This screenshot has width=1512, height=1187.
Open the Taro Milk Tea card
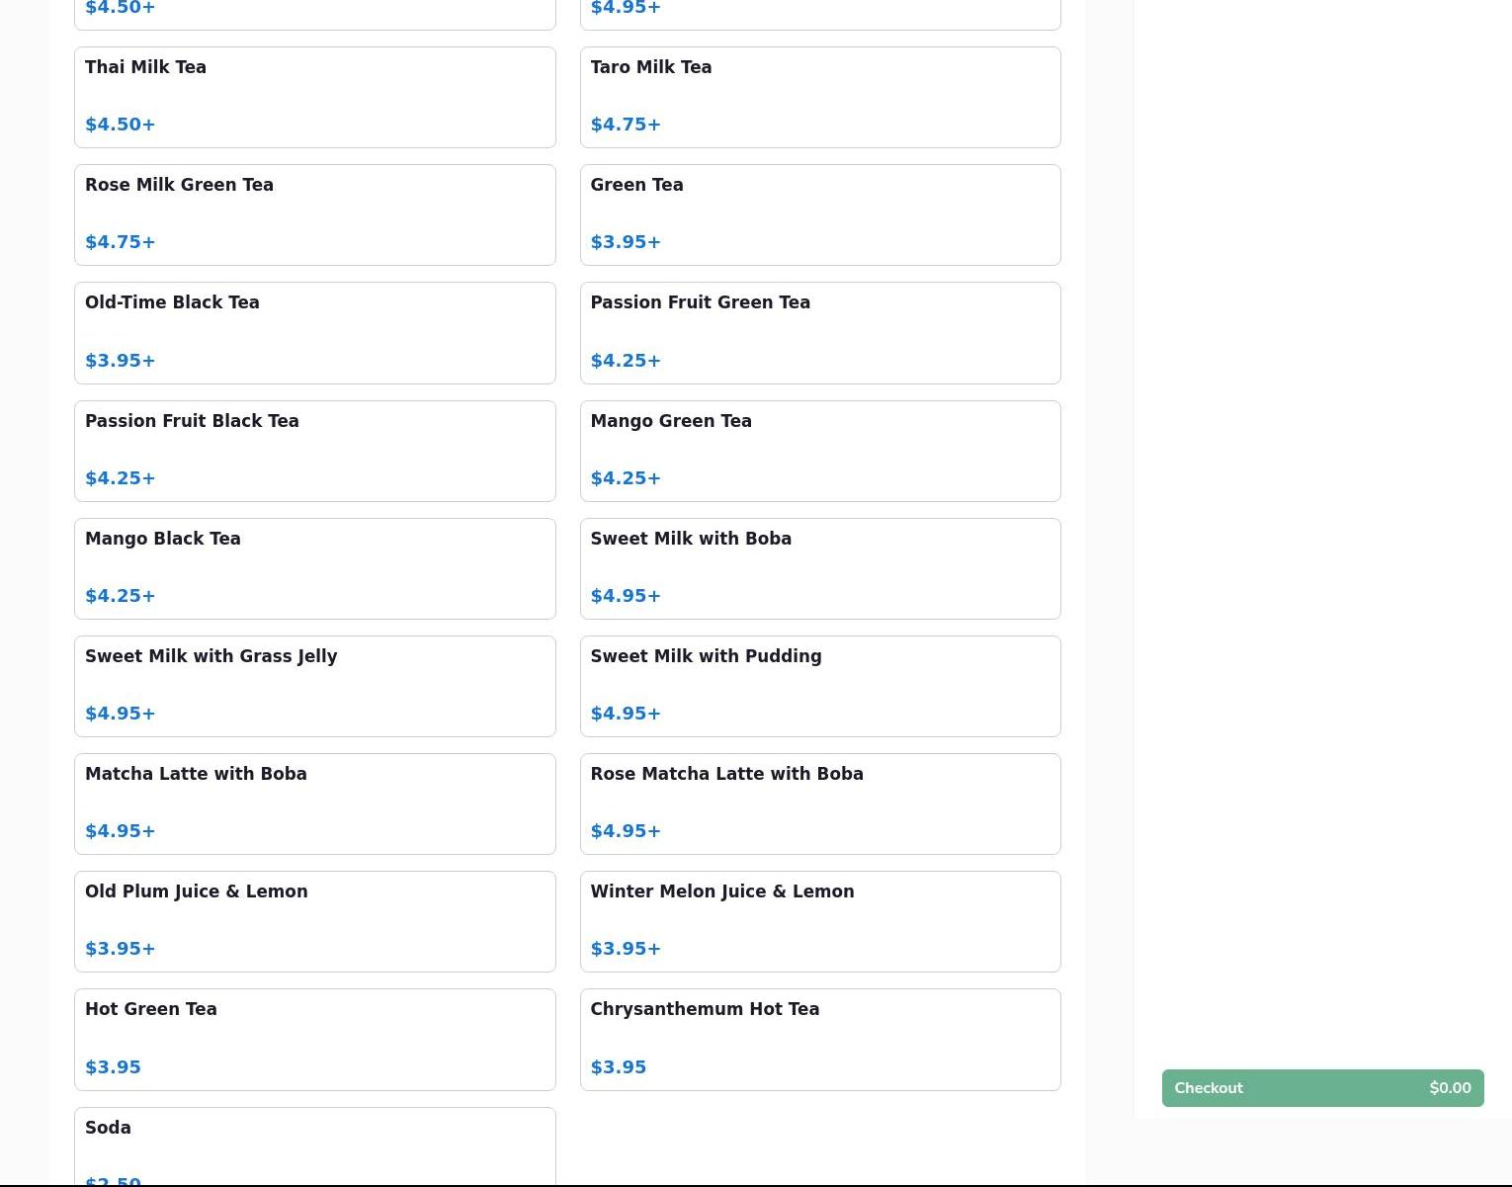[x=819, y=97]
